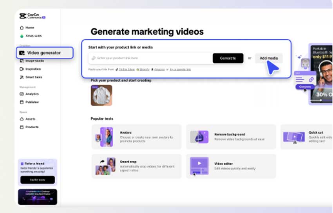Click the Invite now button
333x213 pixels.
[38, 180]
